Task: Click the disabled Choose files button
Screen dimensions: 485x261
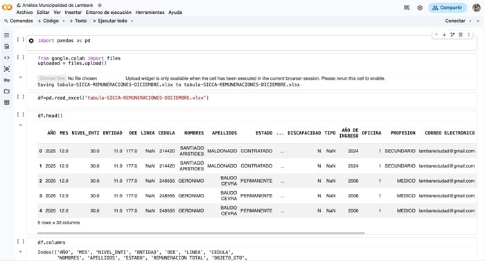Action: tap(52, 78)
